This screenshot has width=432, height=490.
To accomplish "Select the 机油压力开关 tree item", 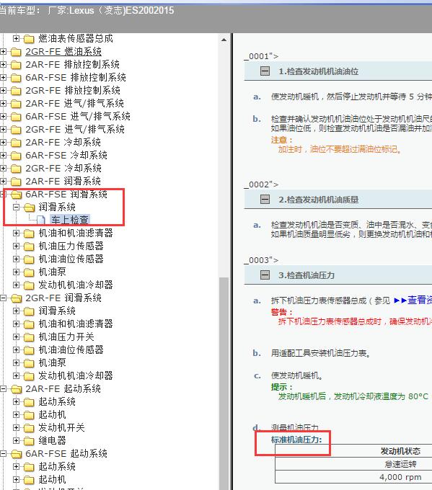I will [66, 337].
